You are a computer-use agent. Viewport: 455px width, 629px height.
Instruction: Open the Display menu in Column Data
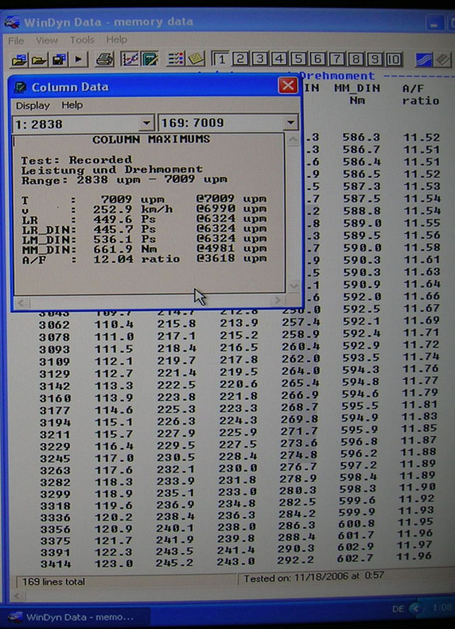[x=33, y=105]
